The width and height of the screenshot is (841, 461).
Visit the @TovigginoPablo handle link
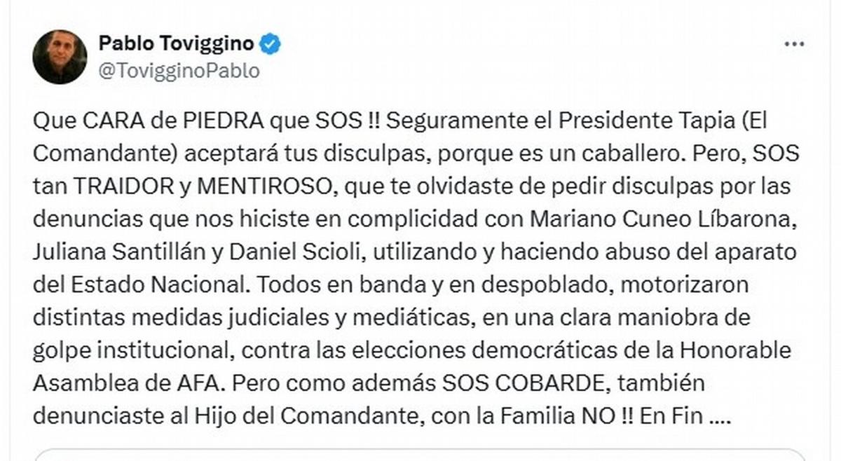pyautogui.click(x=179, y=71)
